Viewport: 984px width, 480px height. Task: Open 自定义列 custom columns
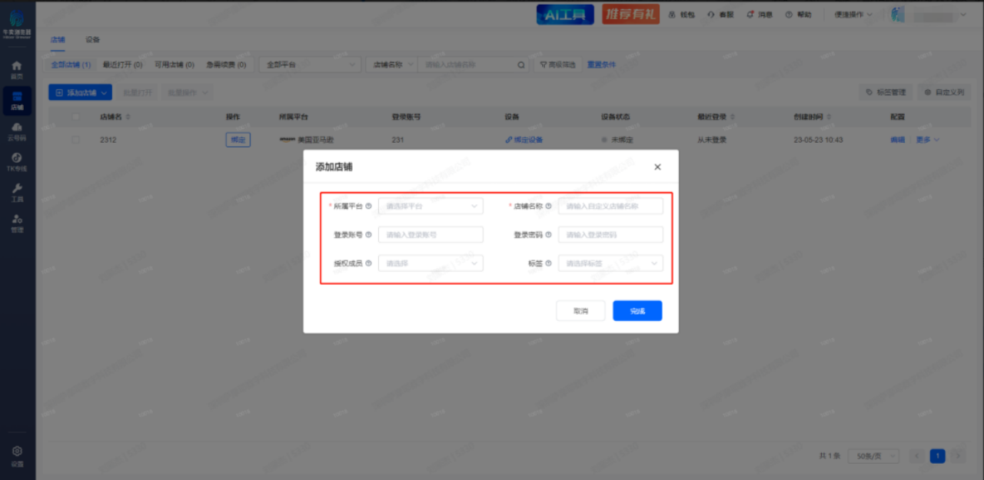click(944, 92)
